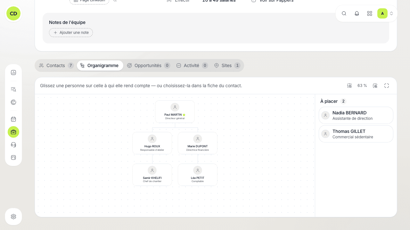Zoom in the org chart
The width and height of the screenshot is (410, 230).
[375, 86]
